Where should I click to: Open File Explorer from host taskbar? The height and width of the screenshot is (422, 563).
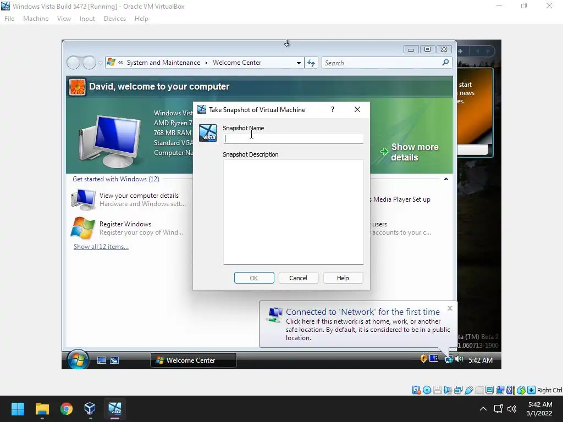[x=42, y=409]
